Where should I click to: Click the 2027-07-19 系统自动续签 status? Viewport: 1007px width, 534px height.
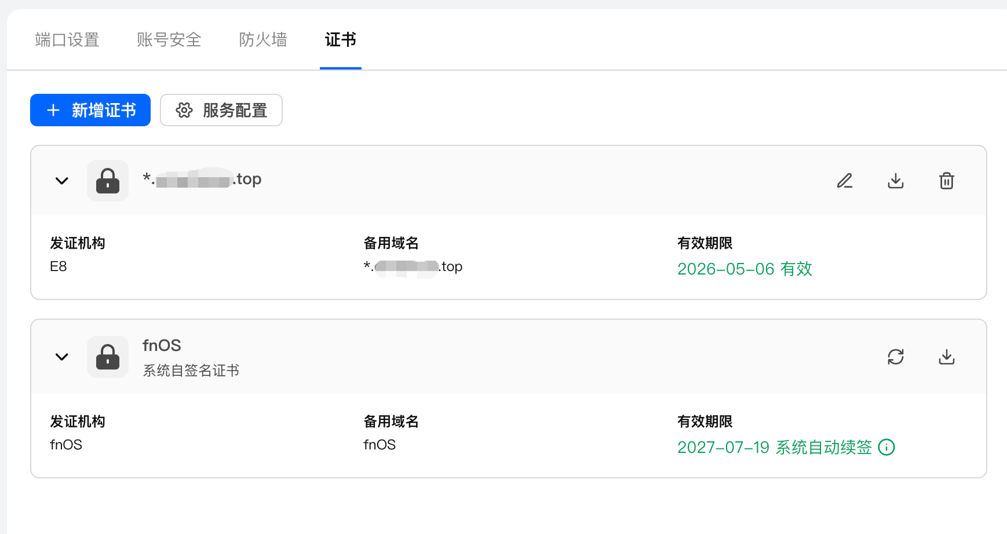[x=774, y=447]
